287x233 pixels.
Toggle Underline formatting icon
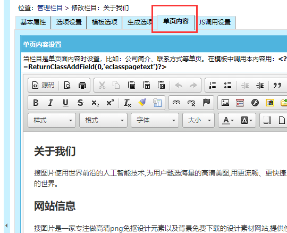point(65,103)
